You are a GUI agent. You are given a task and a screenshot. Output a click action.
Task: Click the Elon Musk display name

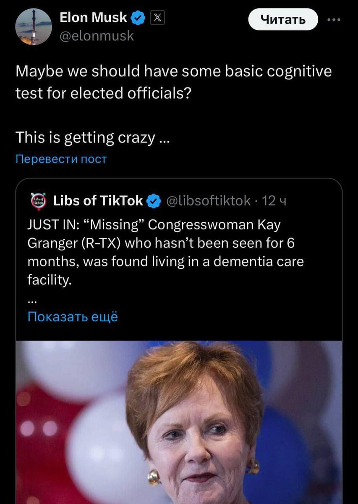[x=93, y=18]
